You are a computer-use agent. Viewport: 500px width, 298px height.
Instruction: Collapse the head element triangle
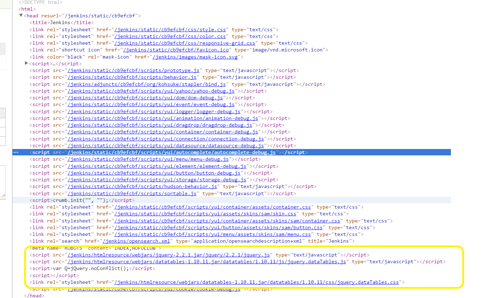tap(21, 16)
